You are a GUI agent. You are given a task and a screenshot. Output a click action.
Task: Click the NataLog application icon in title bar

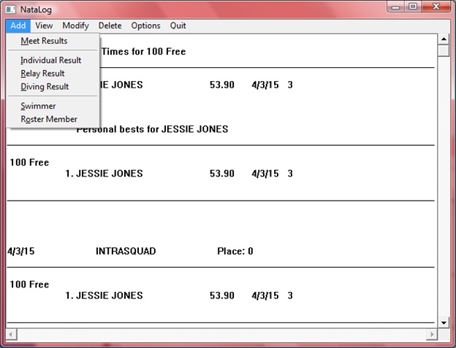(11, 7)
